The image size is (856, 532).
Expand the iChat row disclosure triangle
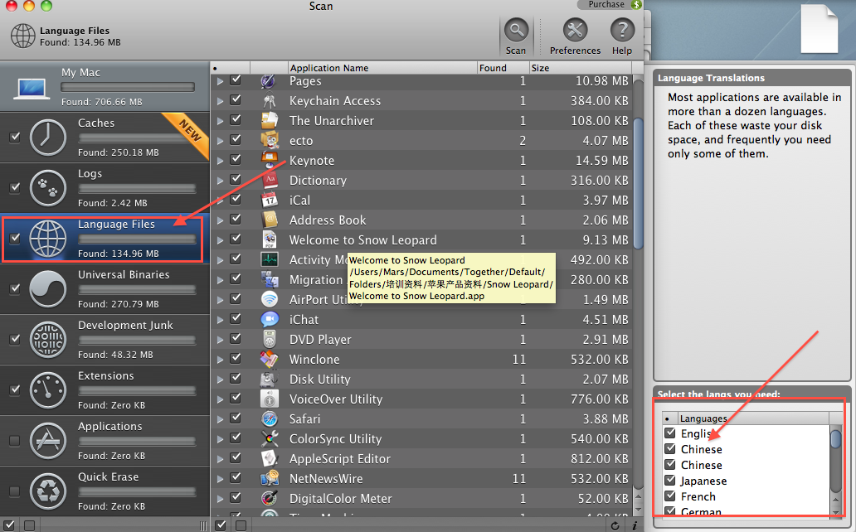point(220,320)
